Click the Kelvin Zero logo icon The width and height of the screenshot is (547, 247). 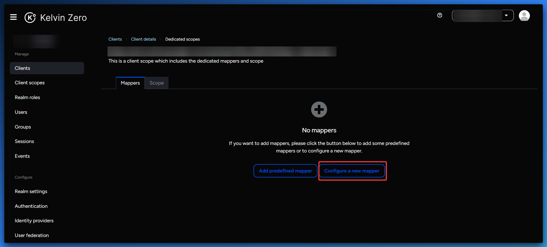click(30, 18)
